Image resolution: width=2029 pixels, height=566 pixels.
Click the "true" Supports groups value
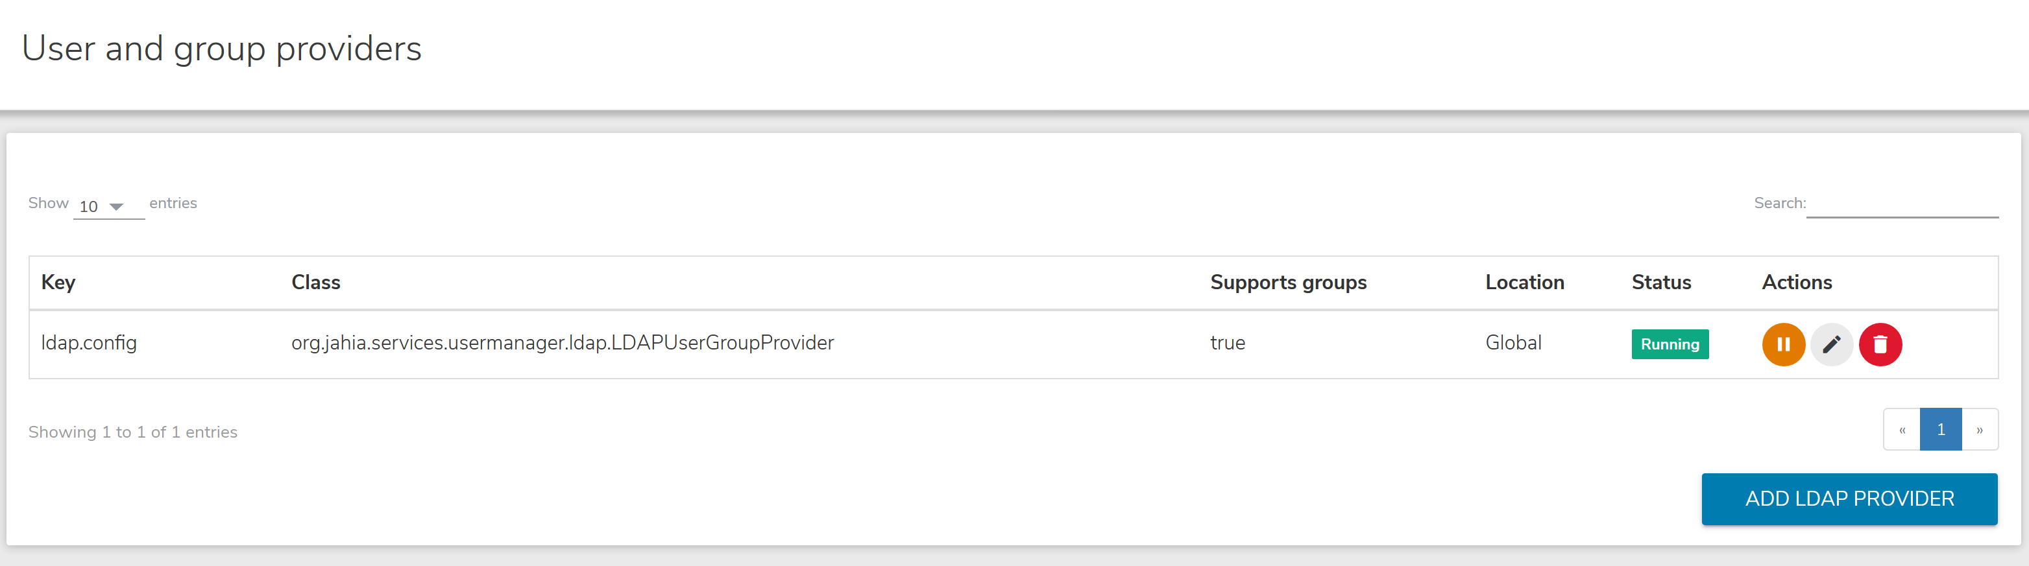[1227, 343]
